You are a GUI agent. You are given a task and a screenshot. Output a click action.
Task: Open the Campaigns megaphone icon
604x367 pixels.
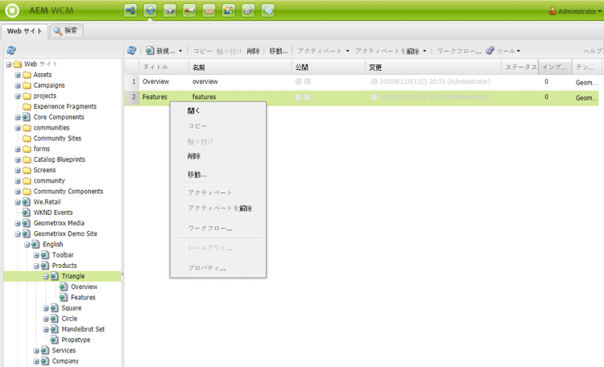(x=189, y=10)
